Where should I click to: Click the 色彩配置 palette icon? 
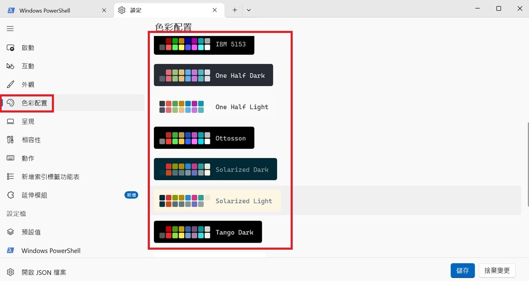coord(11,103)
